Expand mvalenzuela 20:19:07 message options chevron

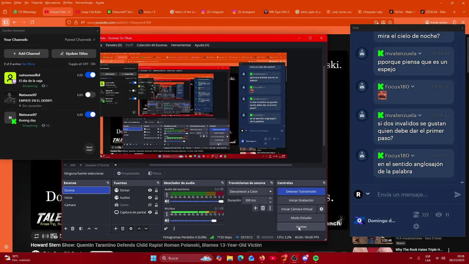(420, 54)
